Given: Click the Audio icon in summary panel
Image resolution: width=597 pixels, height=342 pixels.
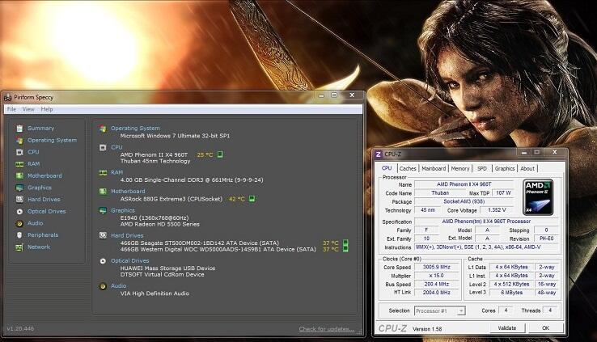Looking at the screenshot, I should tap(103, 286).
